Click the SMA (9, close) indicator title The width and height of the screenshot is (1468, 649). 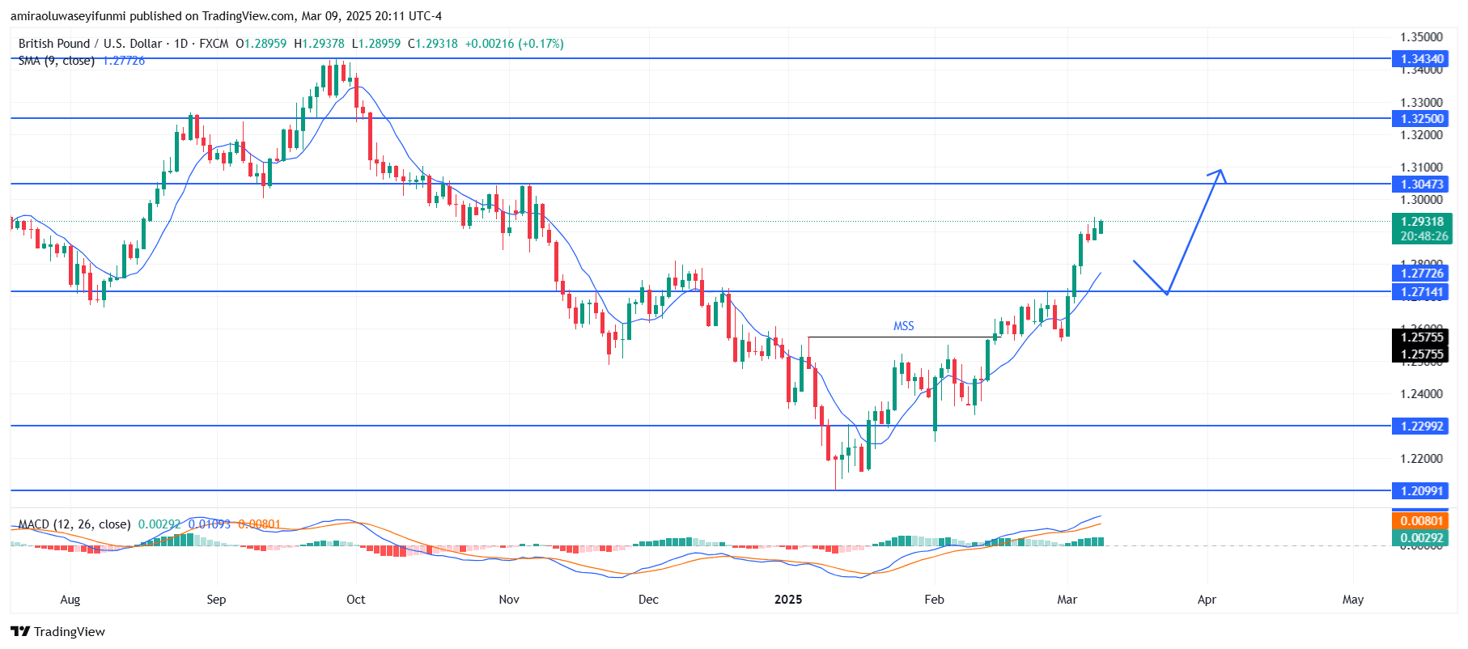click(x=57, y=61)
